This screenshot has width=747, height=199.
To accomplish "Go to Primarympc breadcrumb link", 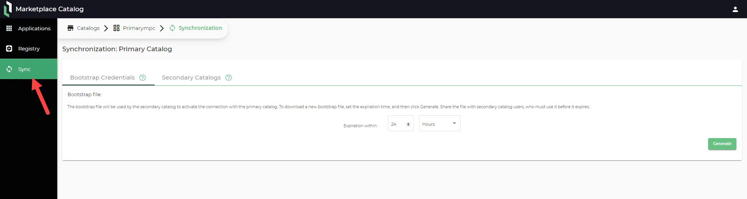I will click(x=139, y=28).
